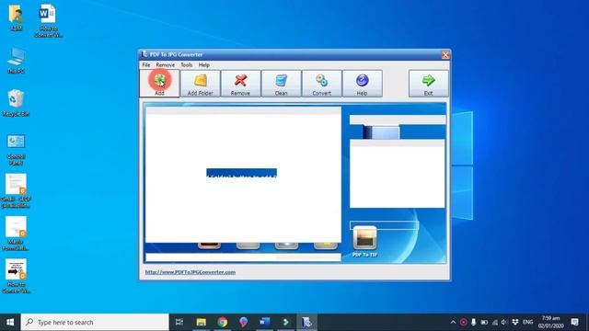589x331 pixels.
Task: Open File Explorer from the taskbar
Action: (x=201, y=322)
